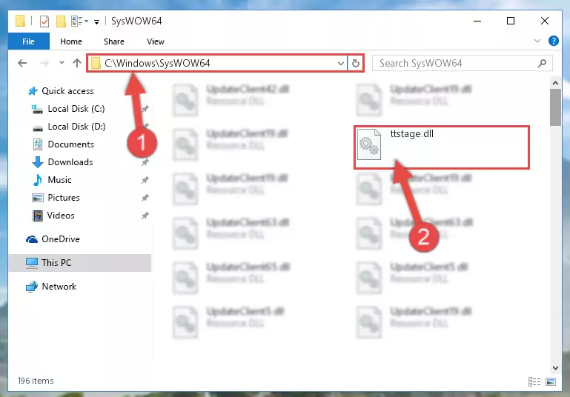
Task: Click the Quick access star icon
Action: (33, 91)
